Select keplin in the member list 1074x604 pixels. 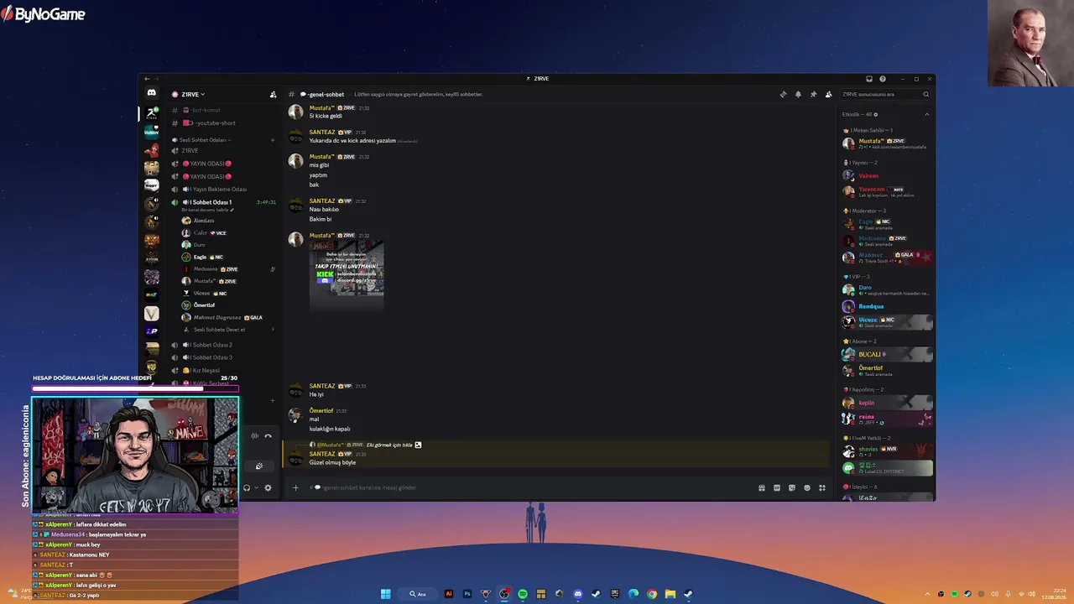coord(887,403)
